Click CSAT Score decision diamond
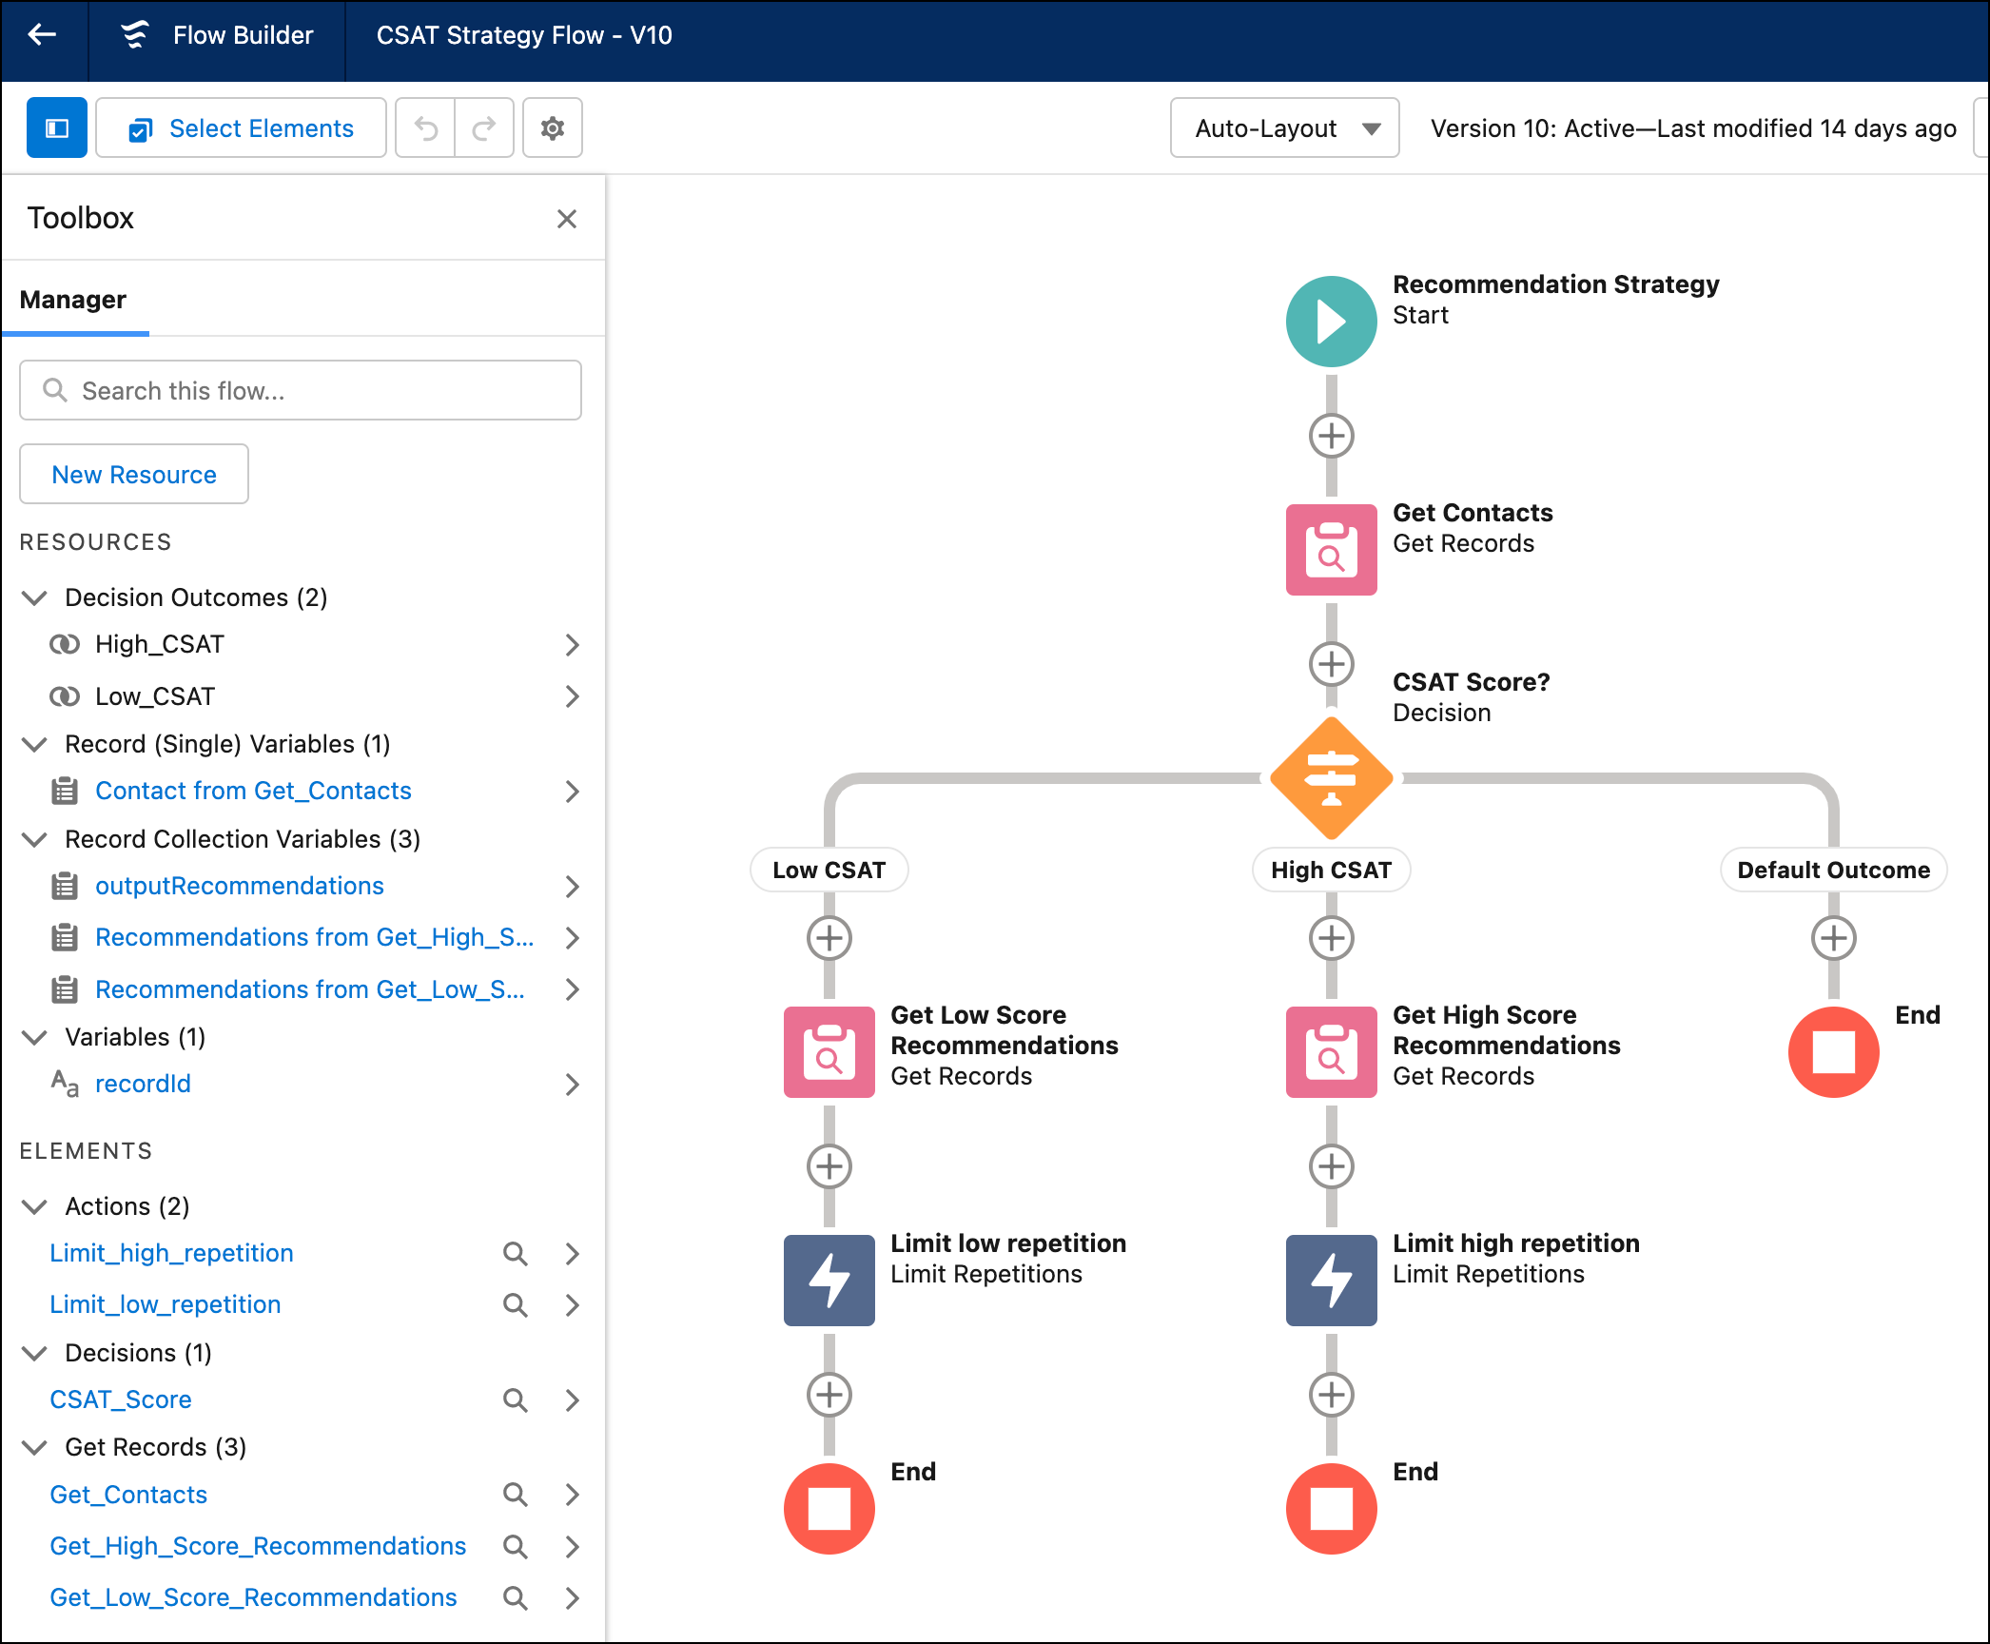 (1332, 778)
